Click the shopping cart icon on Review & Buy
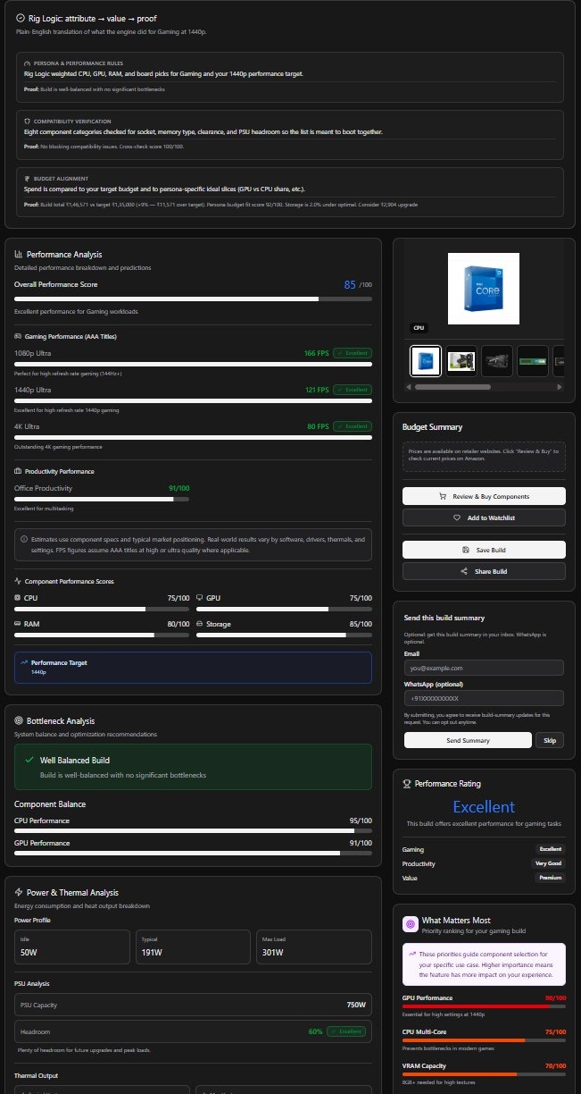Image resolution: width=581 pixels, height=1094 pixels. pos(443,496)
